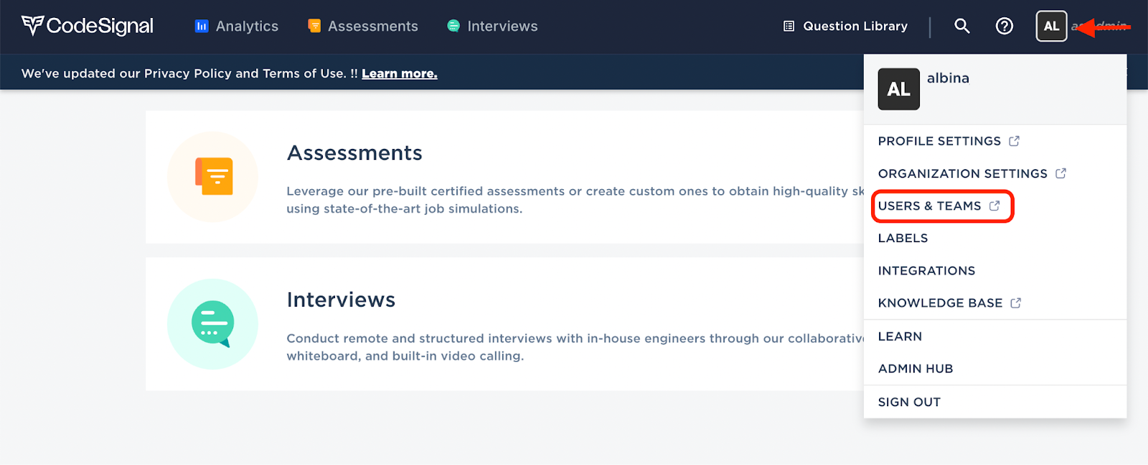Open the help question mark icon
This screenshot has width=1148, height=465.
point(1004,26)
